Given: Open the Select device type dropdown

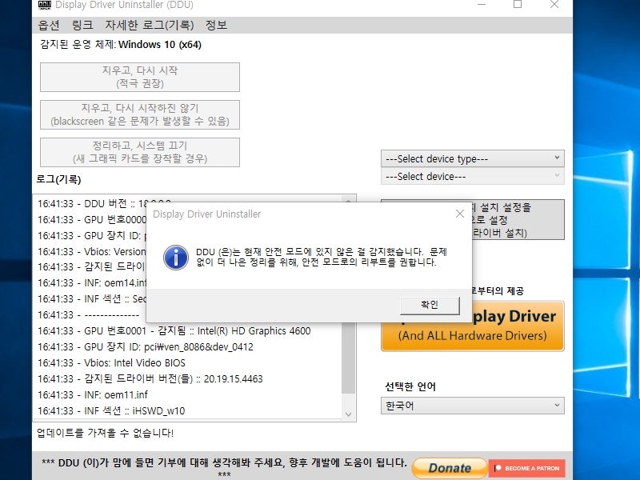Looking at the screenshot, I should [472, 158].
